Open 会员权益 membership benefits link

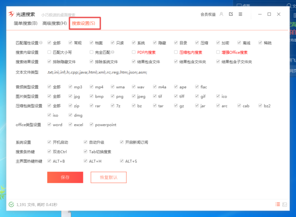[x=208, y=14]
